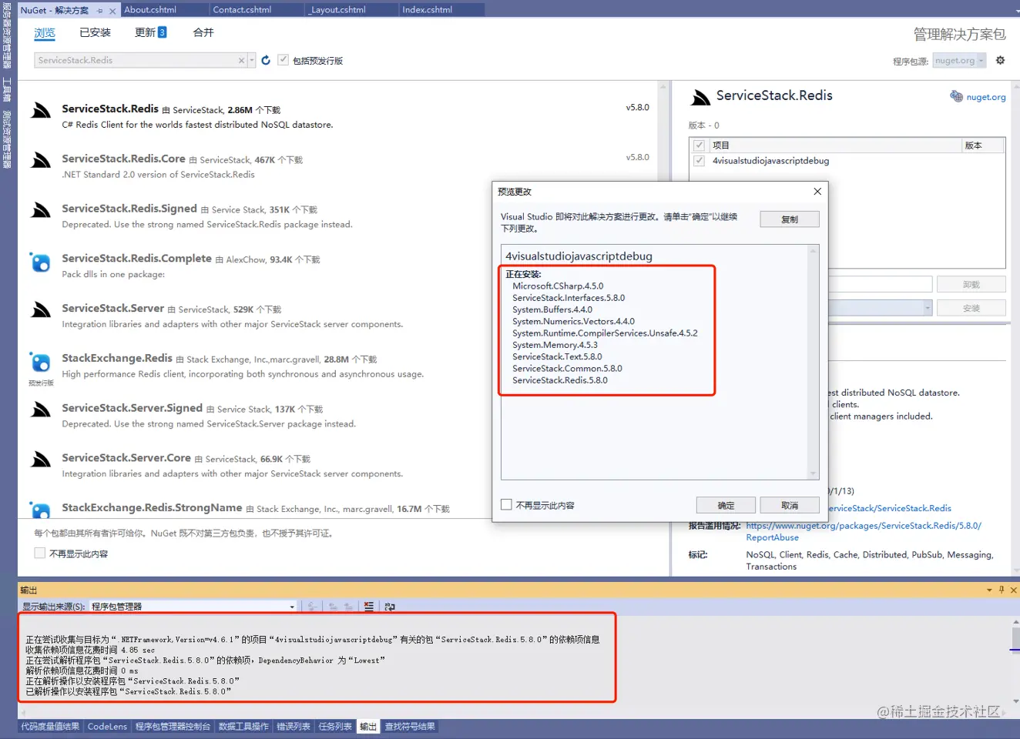This screenshot has height=739, width=1020.
Task: Click the ServiceStack.Redis.Core package icon
Action: (40, 160)
